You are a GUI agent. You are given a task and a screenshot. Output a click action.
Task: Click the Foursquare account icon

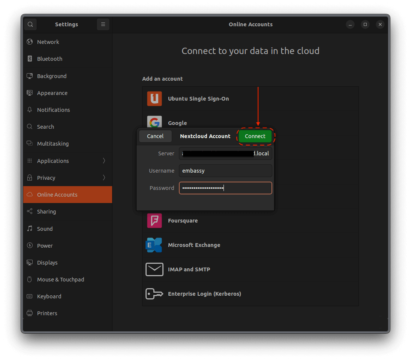pos(154,221)
